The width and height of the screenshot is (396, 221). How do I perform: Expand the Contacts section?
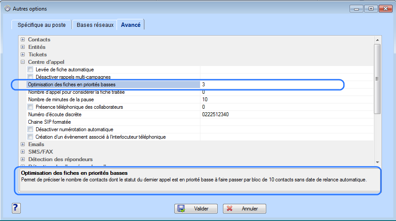point(23,40)
